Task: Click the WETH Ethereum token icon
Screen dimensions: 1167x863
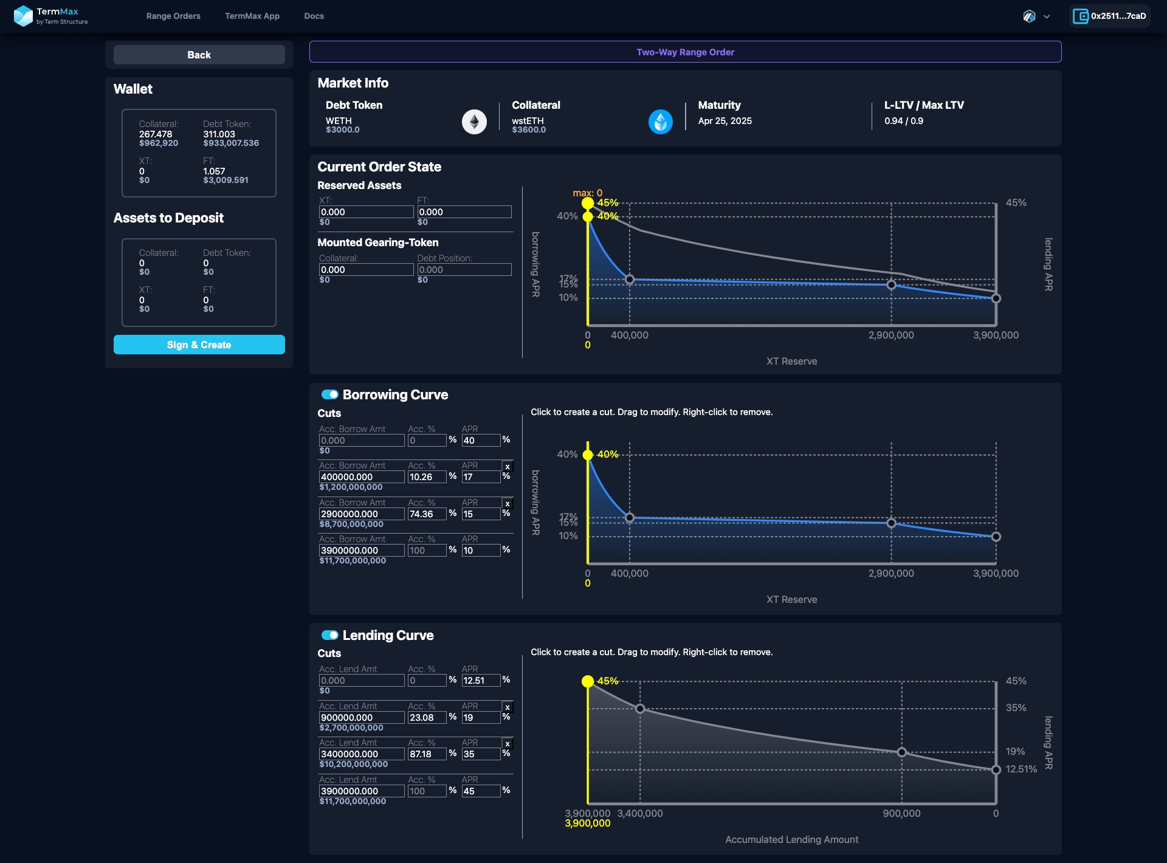Action: pos(474,122)
